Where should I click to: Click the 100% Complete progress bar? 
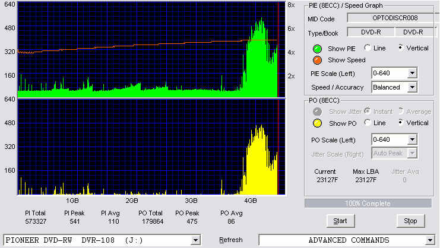click(x=368, y=204)
